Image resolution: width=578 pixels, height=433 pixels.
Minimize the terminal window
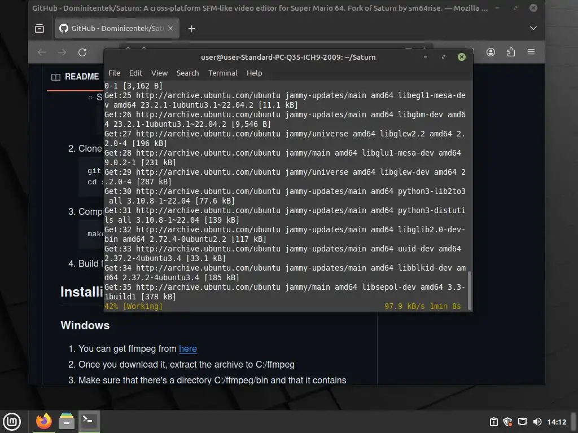point(426,57)
